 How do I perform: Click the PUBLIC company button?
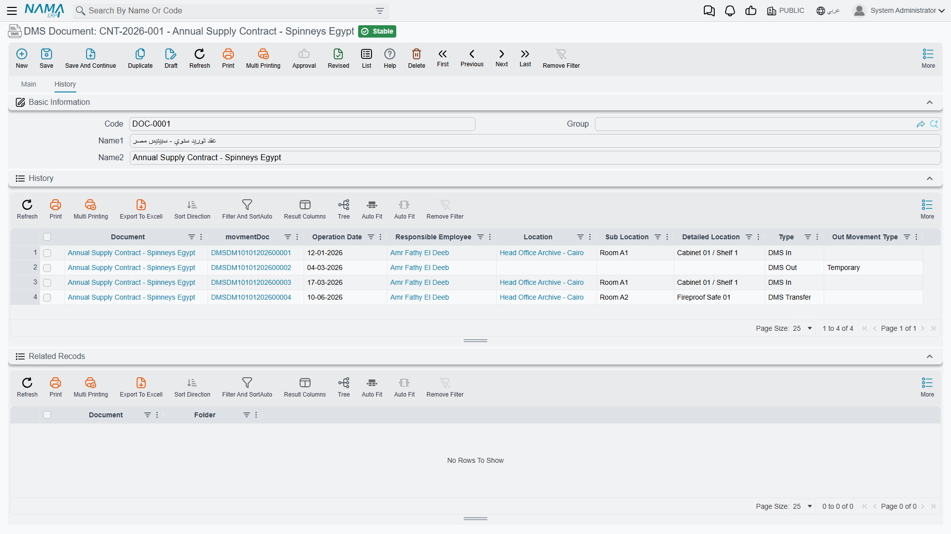786,10
